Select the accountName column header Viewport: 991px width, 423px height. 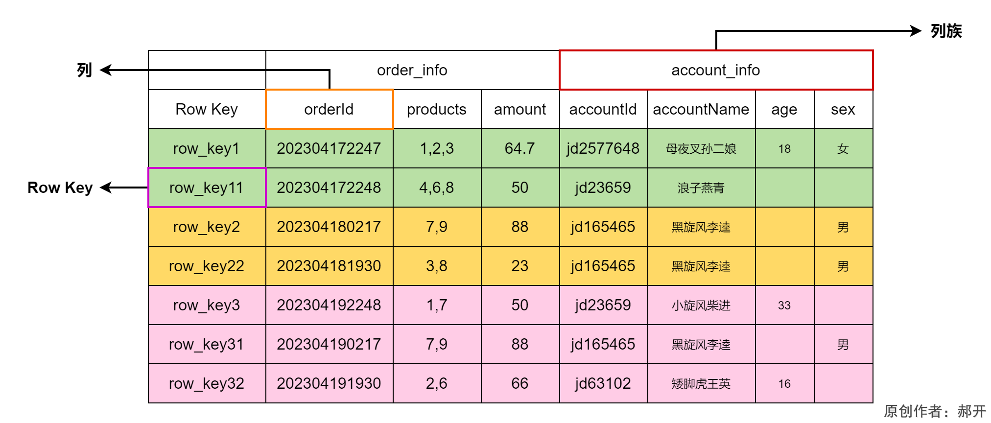(x=701, y=109)
